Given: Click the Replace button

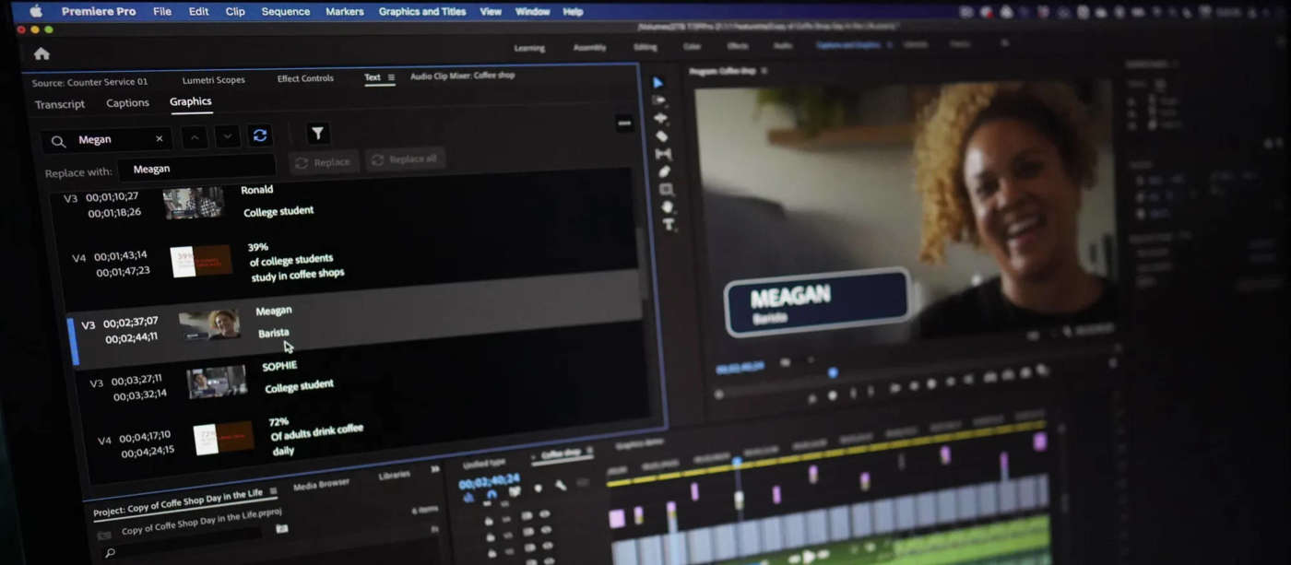Looking at the screenshot, I should 325,162.
